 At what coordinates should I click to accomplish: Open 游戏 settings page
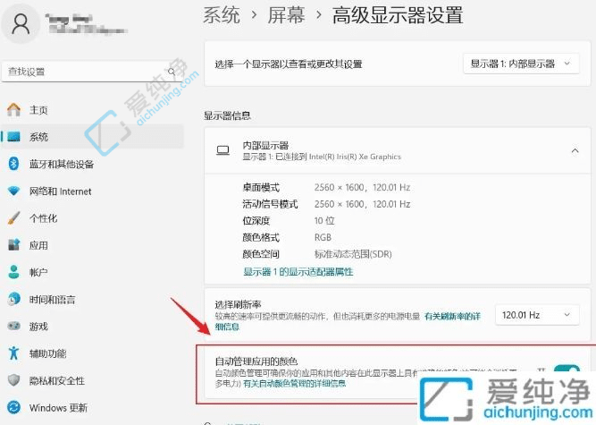coord(38,327)
